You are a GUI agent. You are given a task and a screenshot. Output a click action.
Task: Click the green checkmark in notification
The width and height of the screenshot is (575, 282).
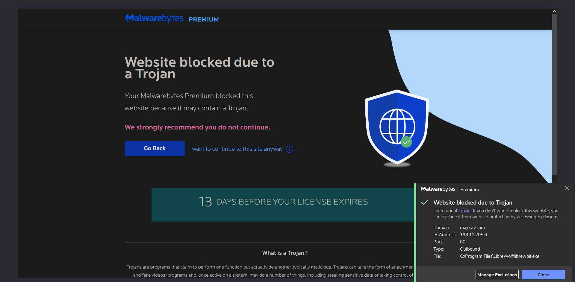pyautogui.click(x=425, y=202)
